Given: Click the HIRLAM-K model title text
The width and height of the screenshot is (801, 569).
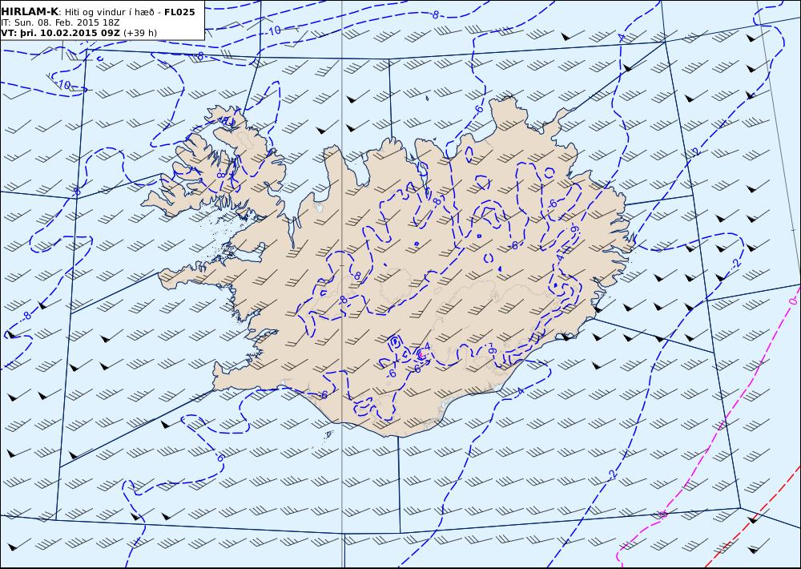Looking at the screenshot, I should [x=30, y=12].
